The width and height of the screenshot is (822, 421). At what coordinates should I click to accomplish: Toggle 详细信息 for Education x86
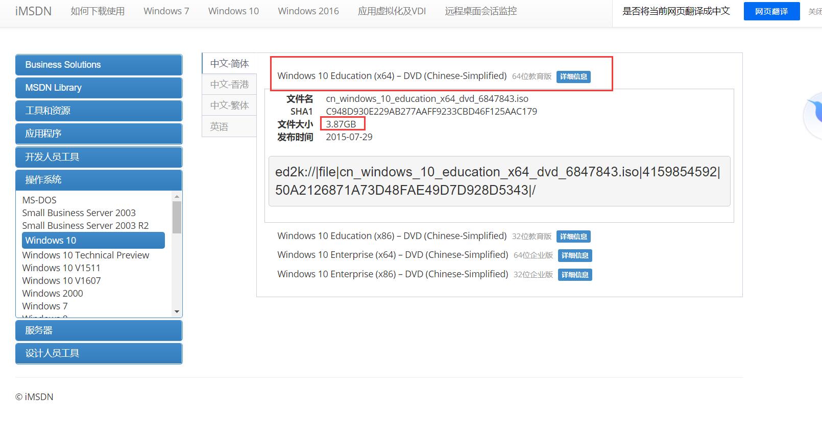[573, 236]
